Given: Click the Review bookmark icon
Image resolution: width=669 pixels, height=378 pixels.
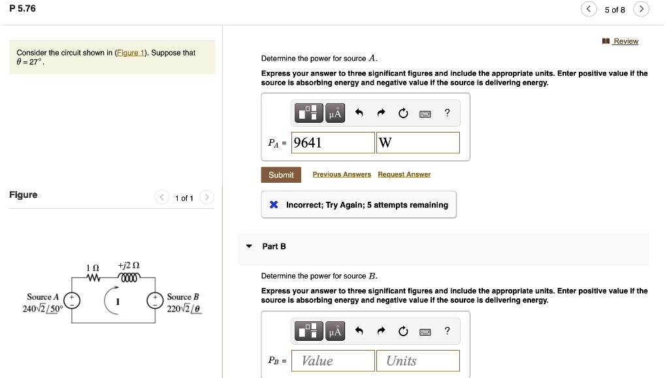Looking at the screenshot, I should (x=606, y=40).
